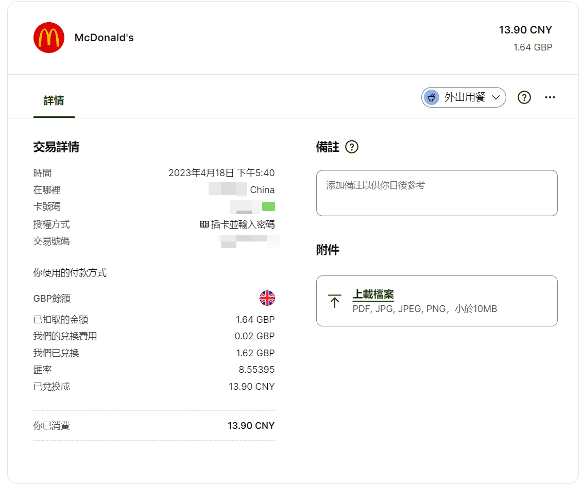Focus the 添加備注以供你日後參考 notes field
This screenshot has width=582, height=485.
(437, 193)
